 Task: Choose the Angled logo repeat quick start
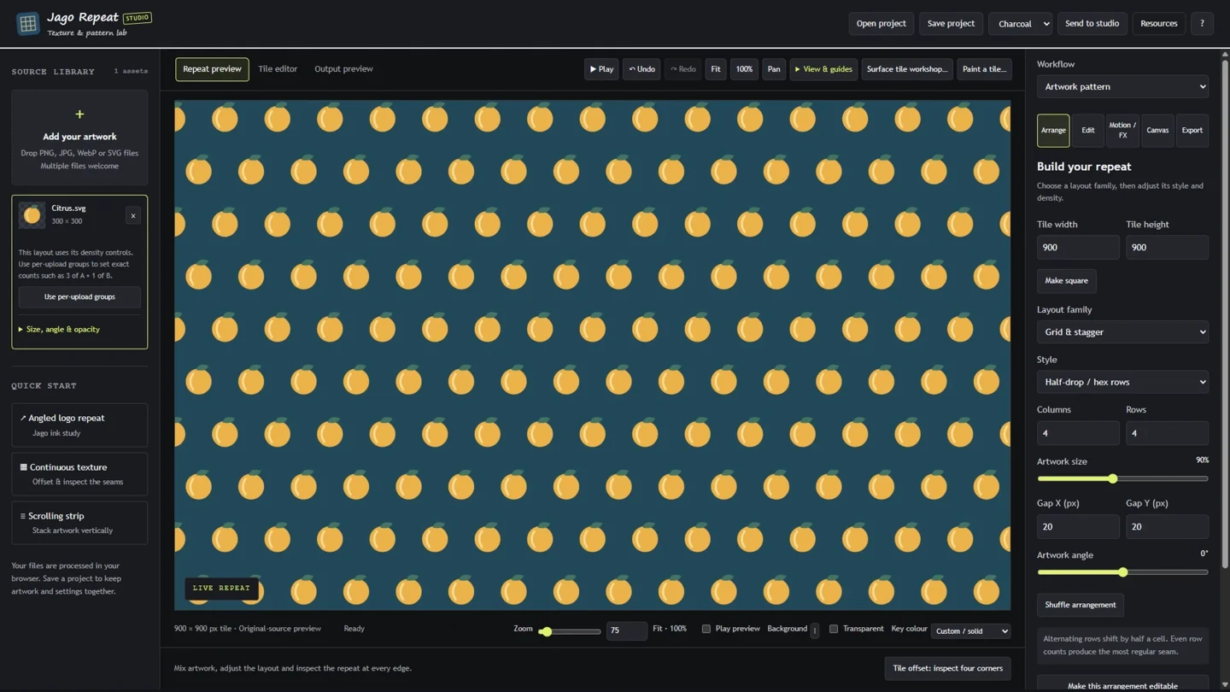pyautogui.click(x=79, y=425)
